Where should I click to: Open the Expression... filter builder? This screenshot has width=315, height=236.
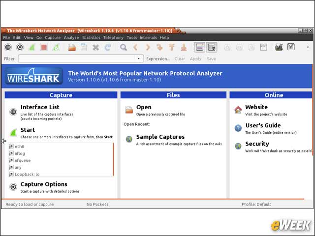158,59
